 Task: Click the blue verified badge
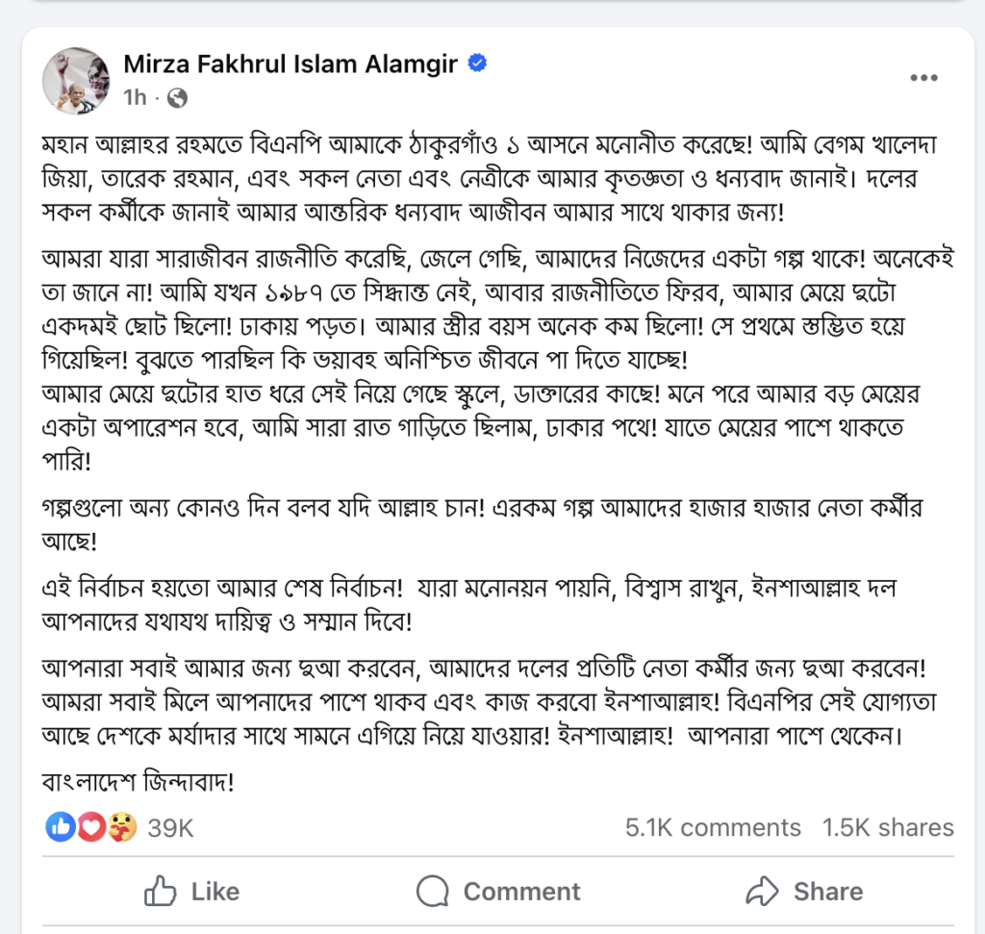(x=476, y=64)
